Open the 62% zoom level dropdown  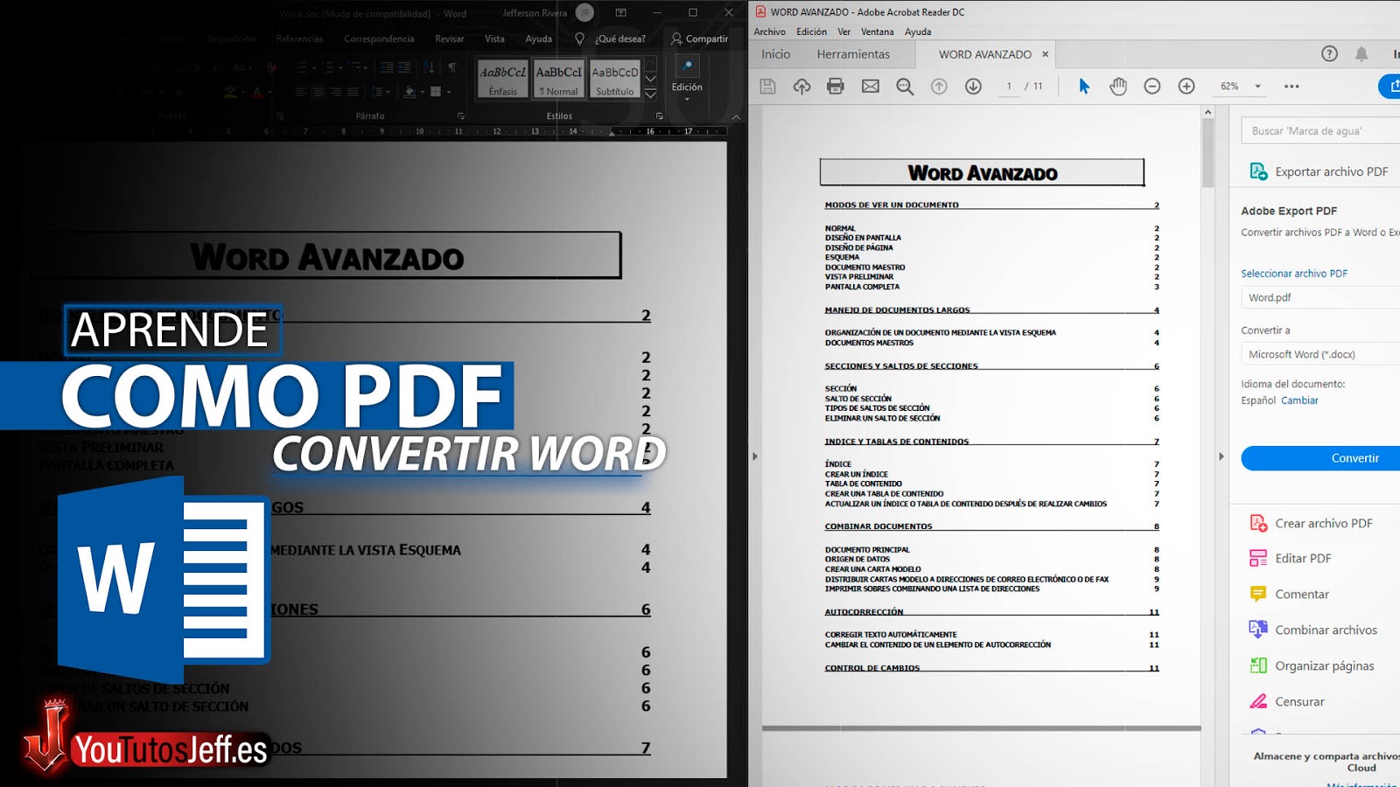point(1257,86)
